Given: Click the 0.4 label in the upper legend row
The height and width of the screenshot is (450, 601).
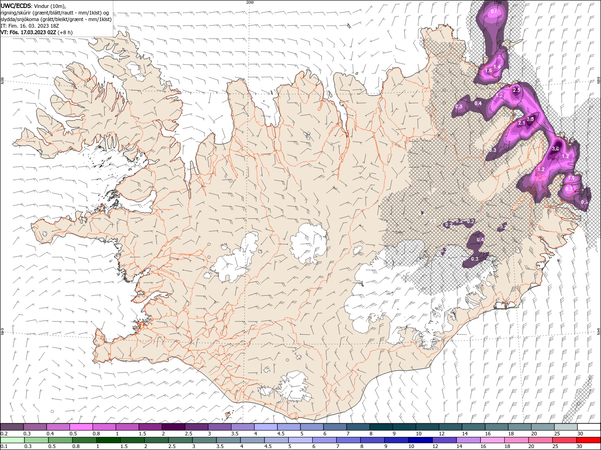Looking at the screenshot, I should [x=50, y=434].
